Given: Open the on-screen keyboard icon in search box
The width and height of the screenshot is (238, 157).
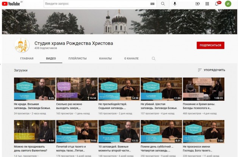Looking at the screenshot, I should pos(152,4).
